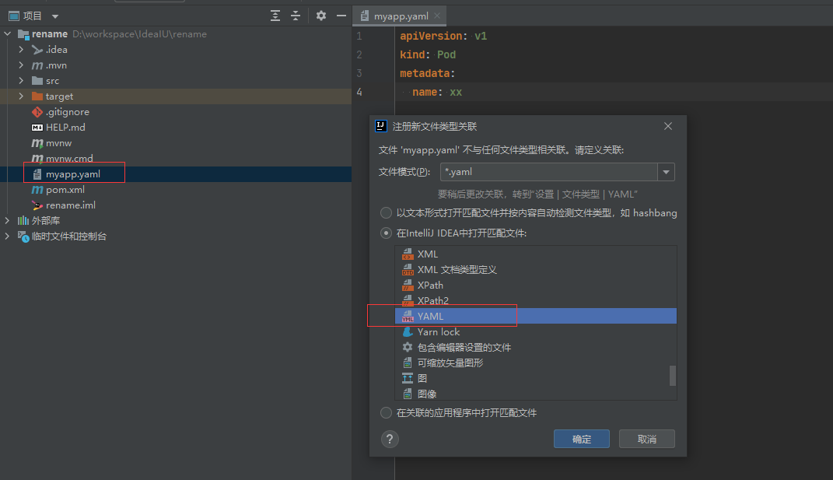Click the IntelliJ logo in dialog title

pyautogui.click(x=381, y=126)
